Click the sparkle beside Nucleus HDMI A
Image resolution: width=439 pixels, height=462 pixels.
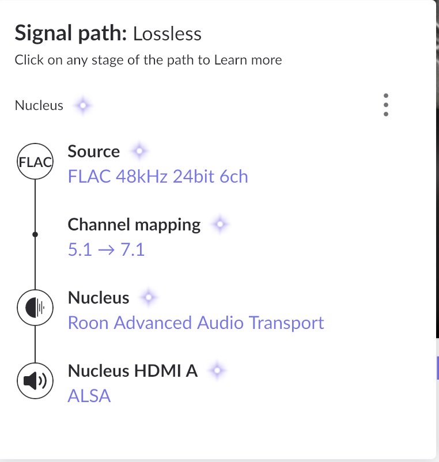coord(216,371)
